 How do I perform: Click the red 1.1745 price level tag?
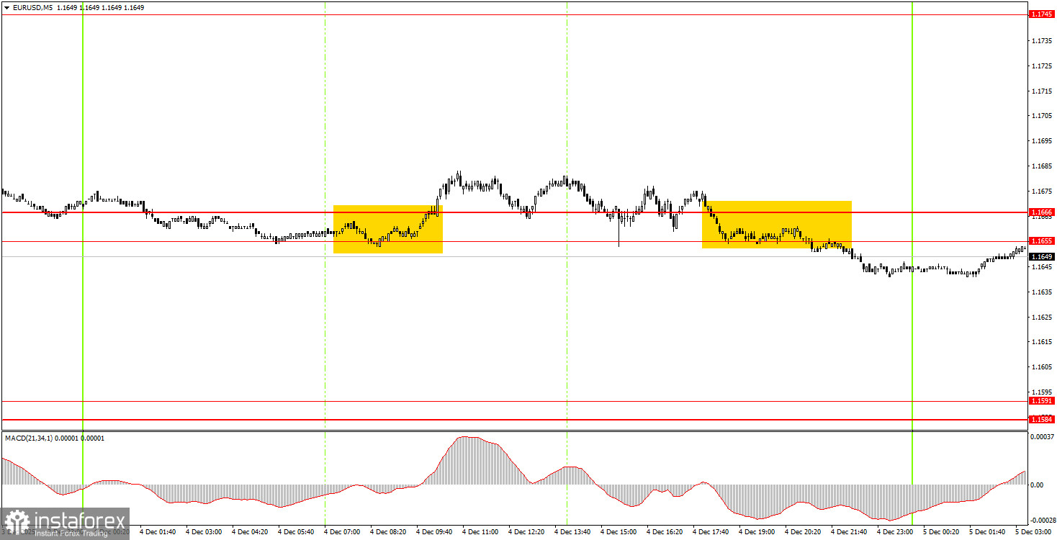1043,14
